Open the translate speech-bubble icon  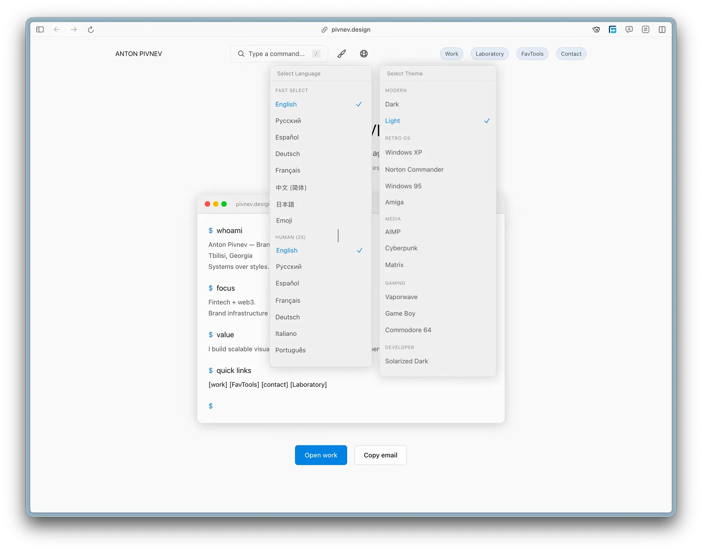pyautogui.click(x=629, y=29)
